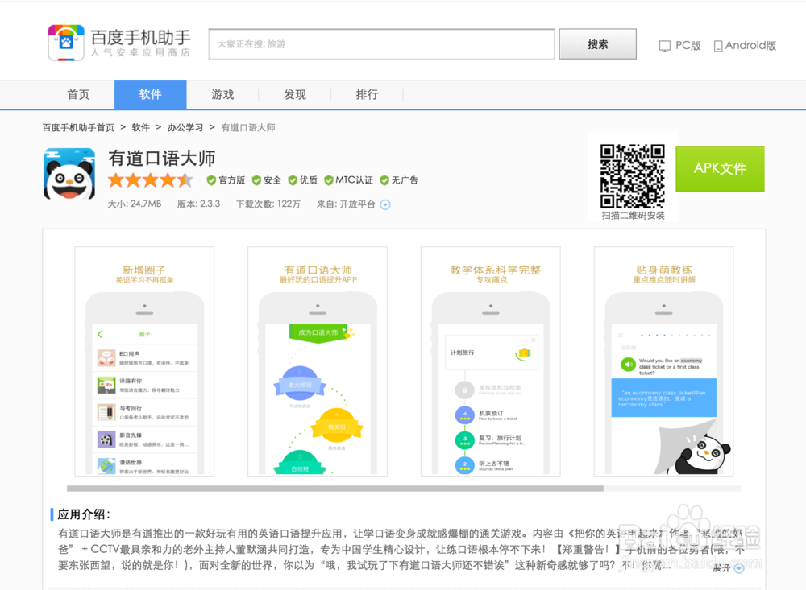
Task: Follow the 办公学习 breadcrumb link
Action: click(x=185, y=127)
